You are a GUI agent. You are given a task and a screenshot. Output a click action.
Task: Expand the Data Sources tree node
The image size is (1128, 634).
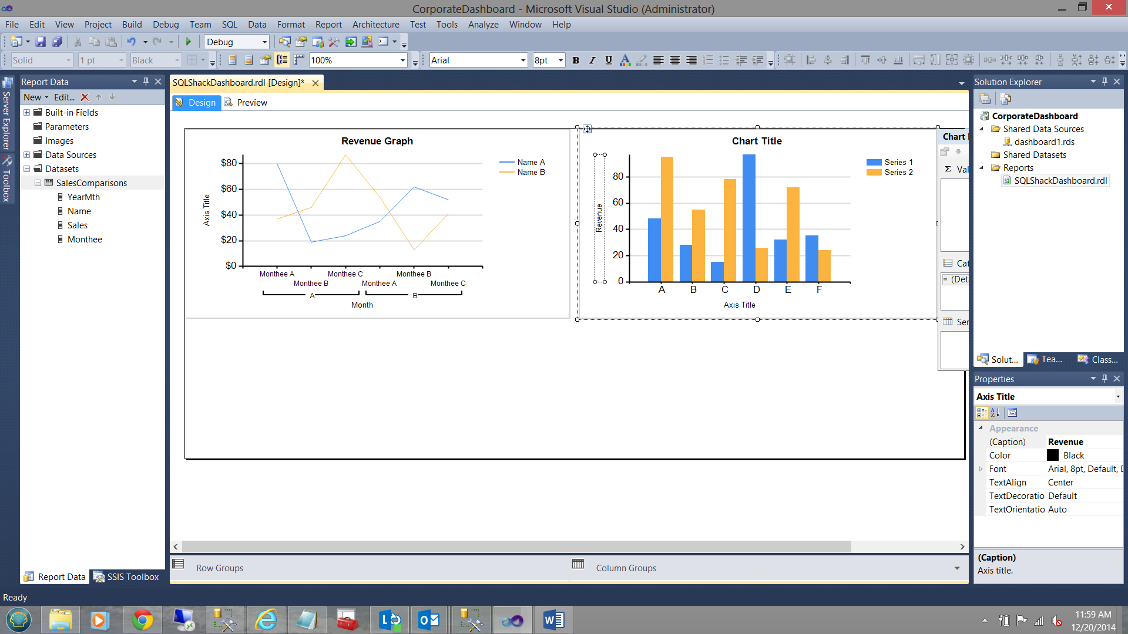pos(27,155)
